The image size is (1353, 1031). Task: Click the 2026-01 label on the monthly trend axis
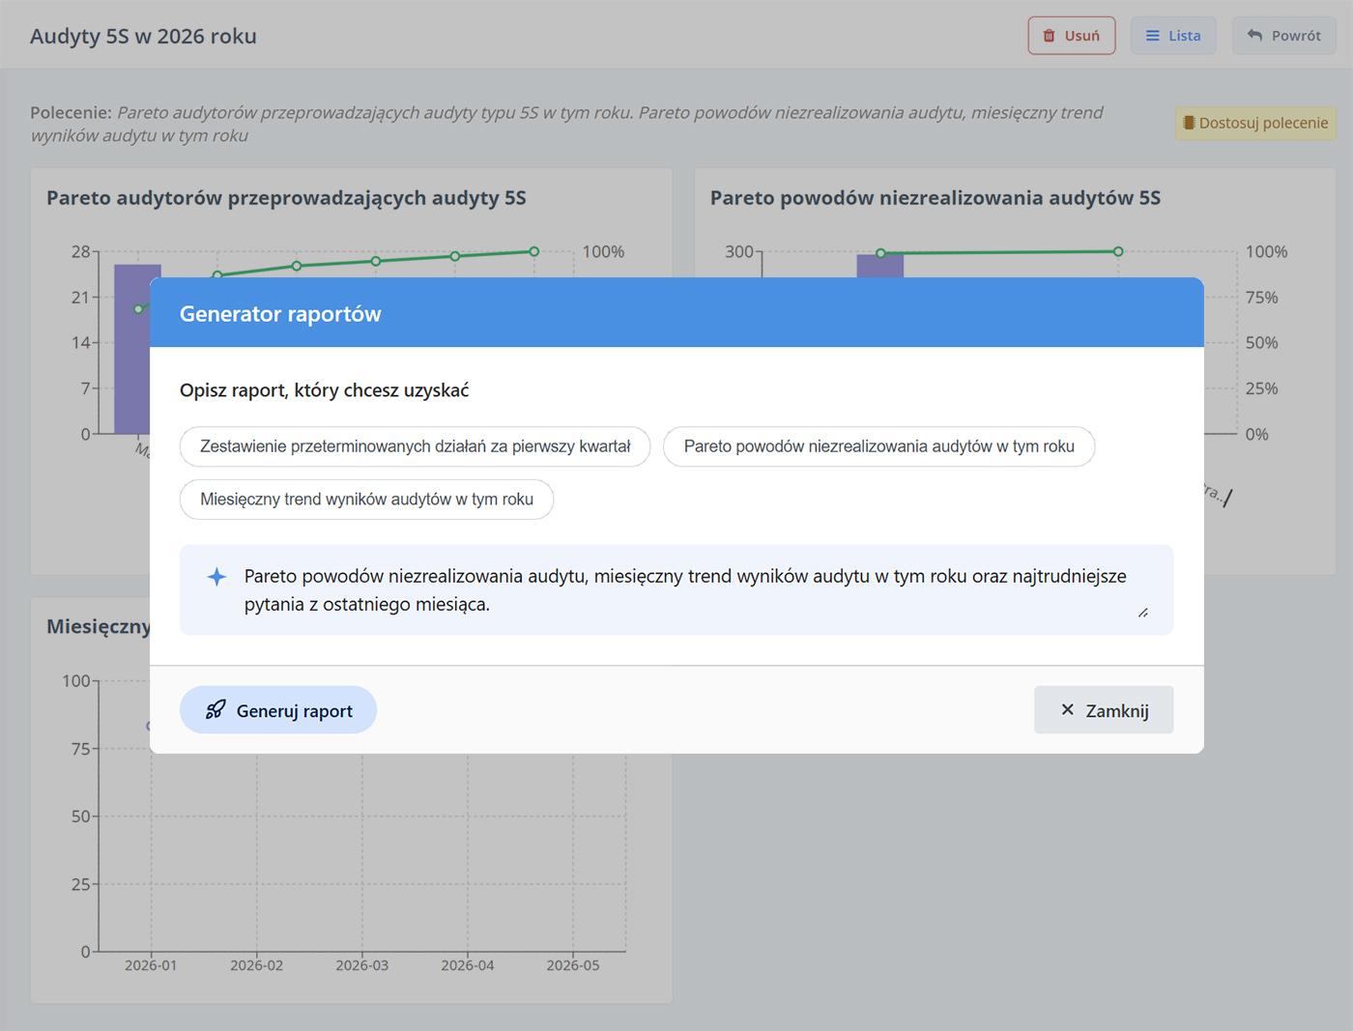click(x=151, y=965)
